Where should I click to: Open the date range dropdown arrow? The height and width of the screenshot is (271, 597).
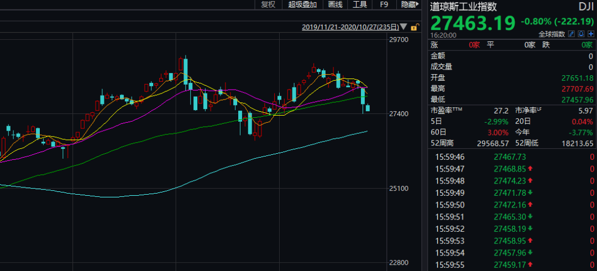click(x=405, y=27)
